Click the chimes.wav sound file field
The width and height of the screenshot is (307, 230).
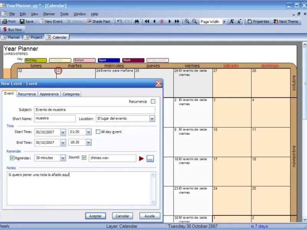(112, 158)
